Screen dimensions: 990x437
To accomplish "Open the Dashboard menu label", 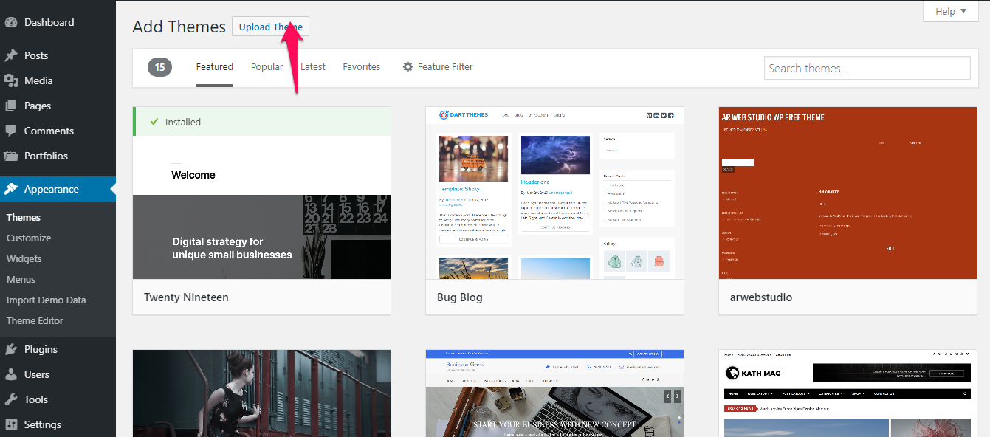I will click(49, 22).
